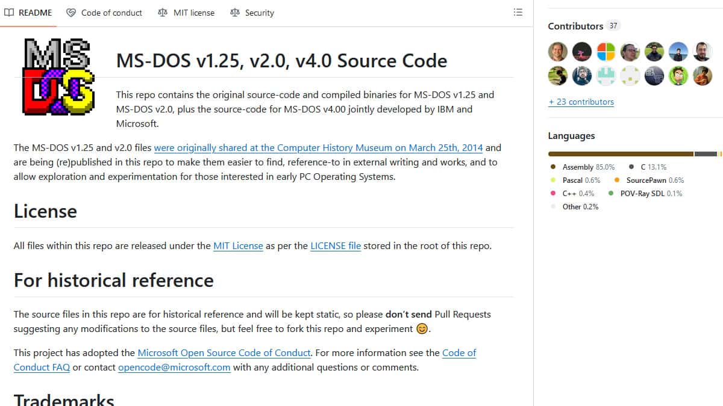
Task: Click the MS-DOS pixel logo image
Action: pyautogui.click(x=58, y=75)
